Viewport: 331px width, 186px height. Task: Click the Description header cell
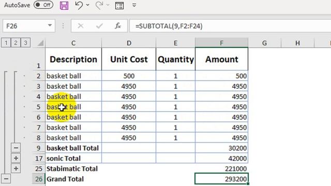pos(73,59)
